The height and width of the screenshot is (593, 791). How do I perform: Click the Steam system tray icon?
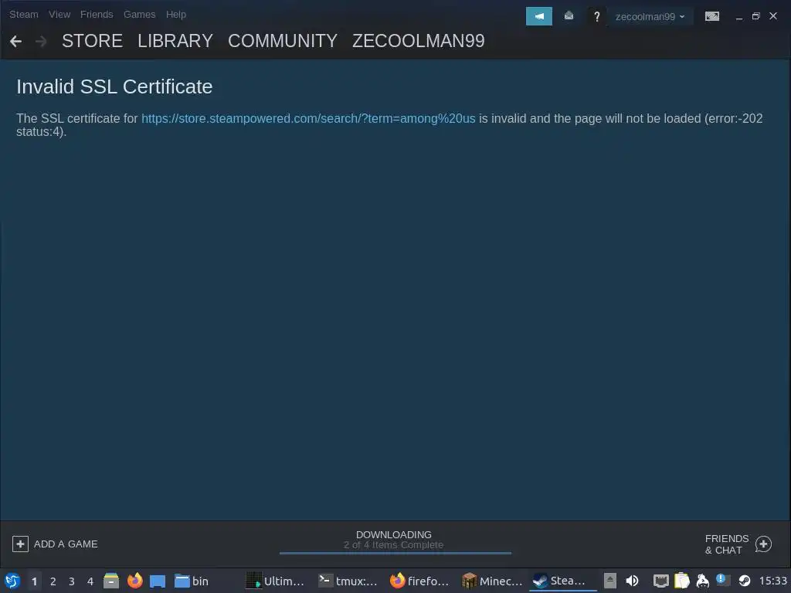[745, 581]
